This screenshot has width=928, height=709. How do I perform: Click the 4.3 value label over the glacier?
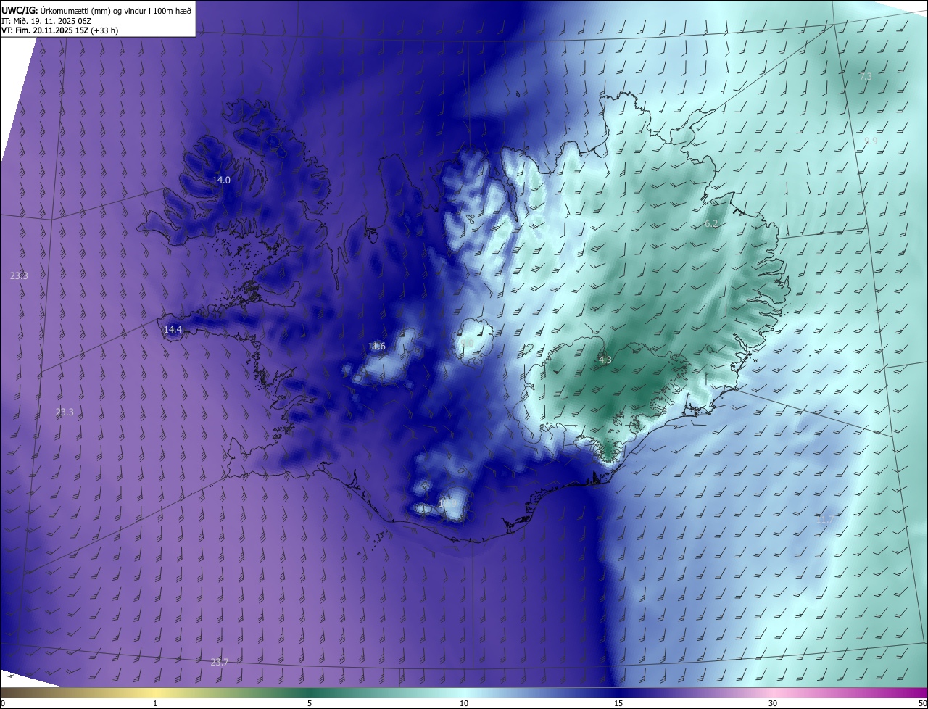(605, 360)
